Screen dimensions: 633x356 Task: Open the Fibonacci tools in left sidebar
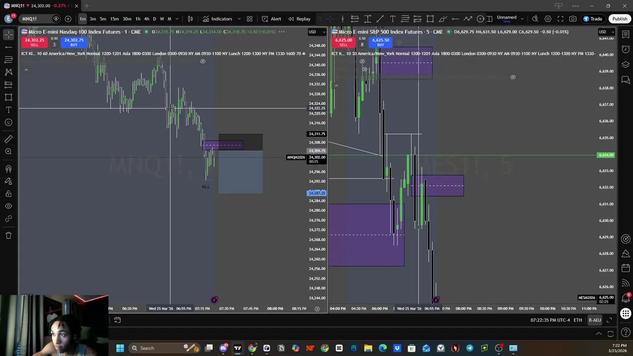click(x=8, y=59)
